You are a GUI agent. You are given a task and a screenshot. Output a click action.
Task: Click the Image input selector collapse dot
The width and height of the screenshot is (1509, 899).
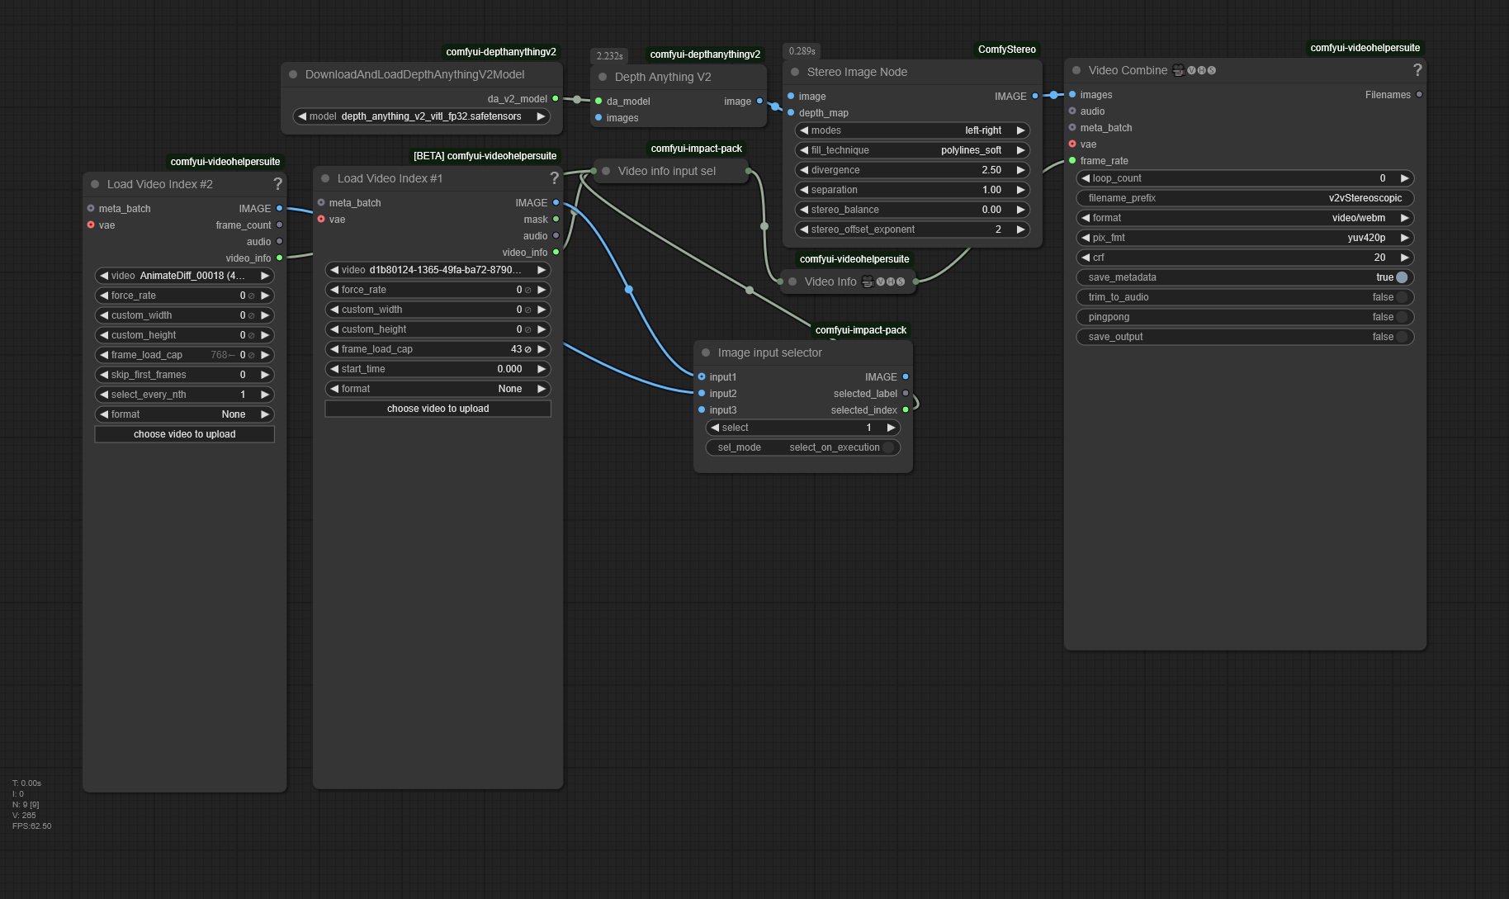pyautogui.click(x=706, y=353)
